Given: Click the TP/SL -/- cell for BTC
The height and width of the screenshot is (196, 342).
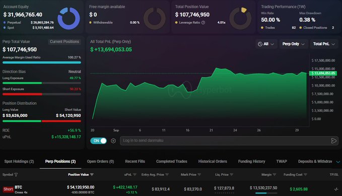Looking at the screenshot, I should click(x=336, y=189).
